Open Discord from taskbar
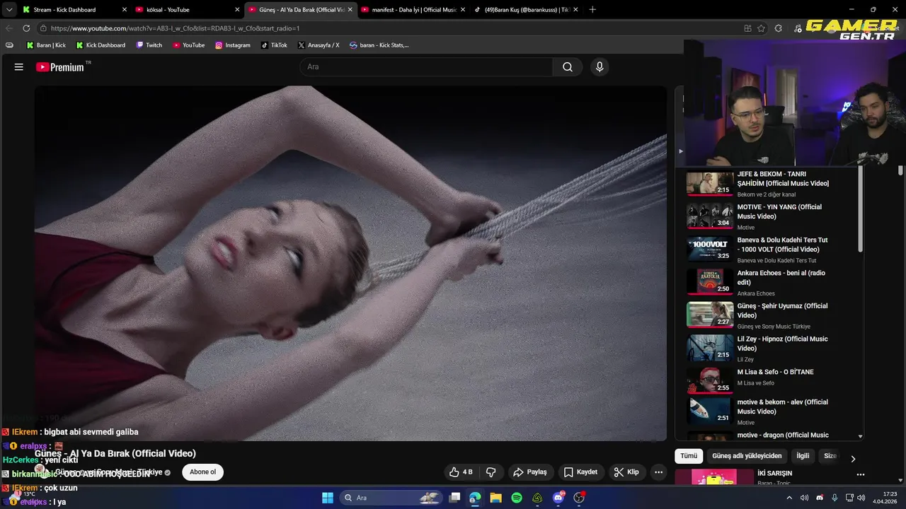 (558, 498)
